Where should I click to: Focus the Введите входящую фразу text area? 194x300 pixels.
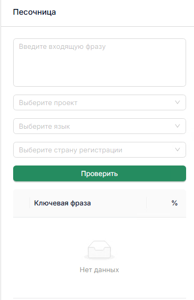[x=99, y=63]
